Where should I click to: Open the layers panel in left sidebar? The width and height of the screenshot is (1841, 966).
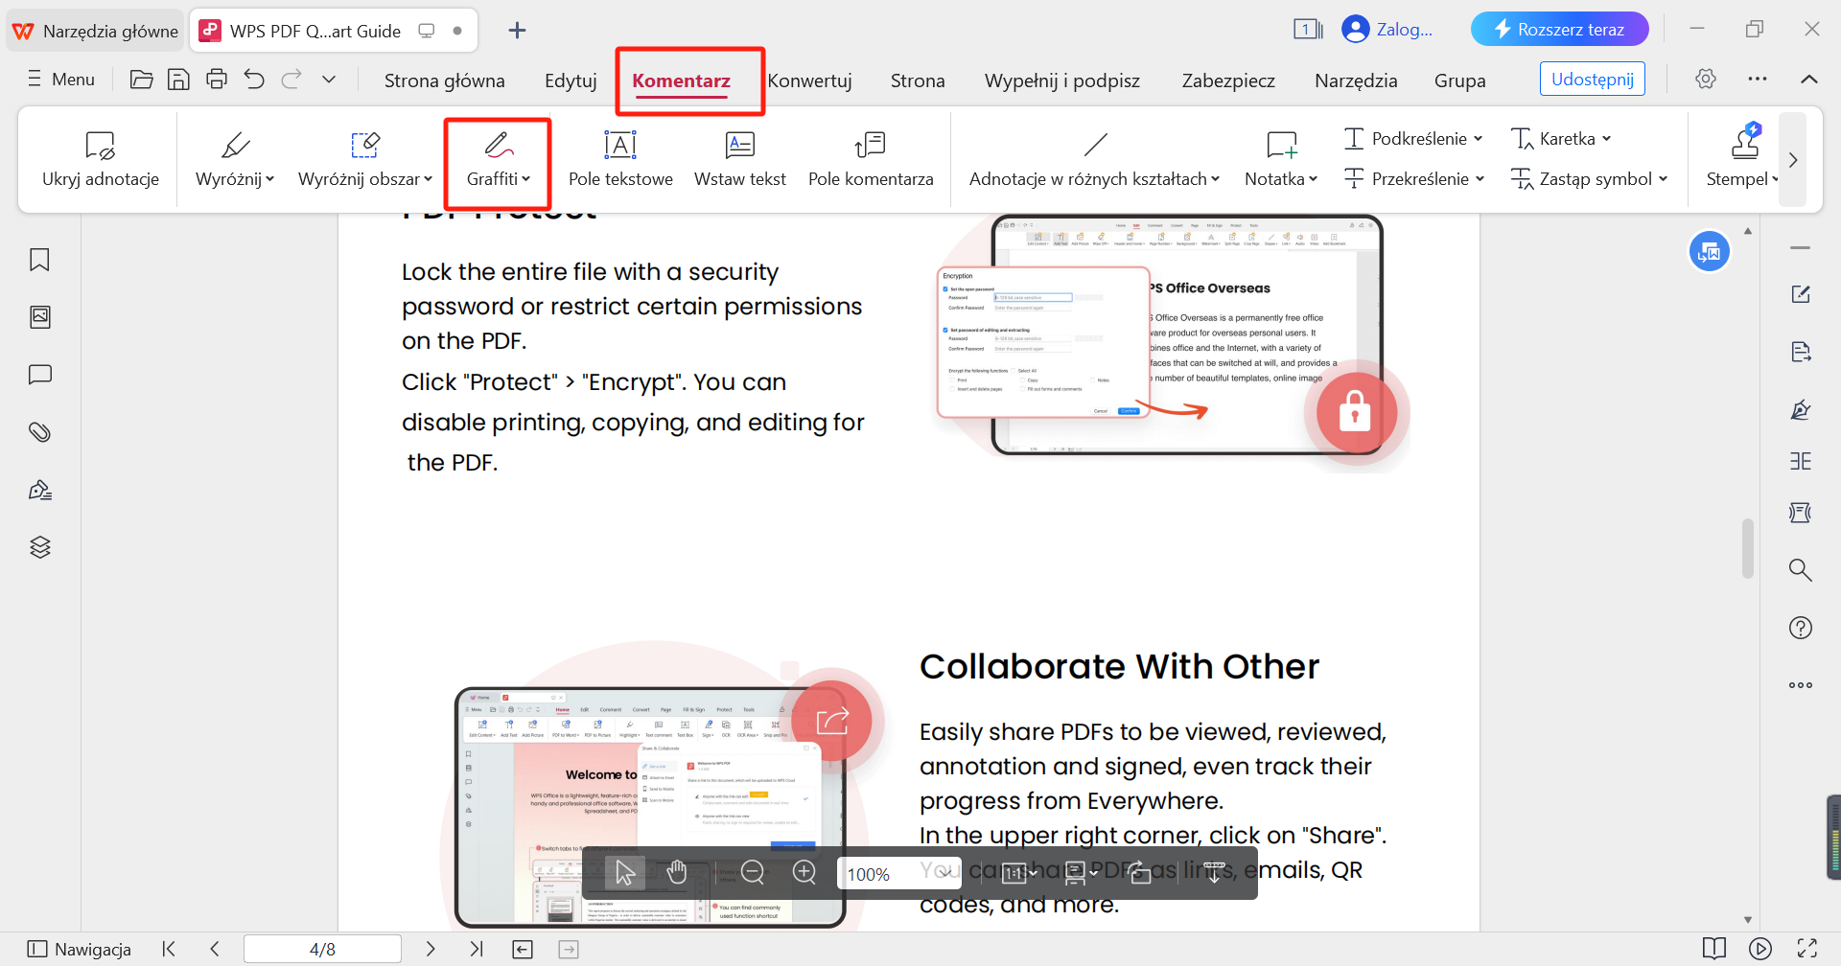pyautogui.click(x=39, y=547)
